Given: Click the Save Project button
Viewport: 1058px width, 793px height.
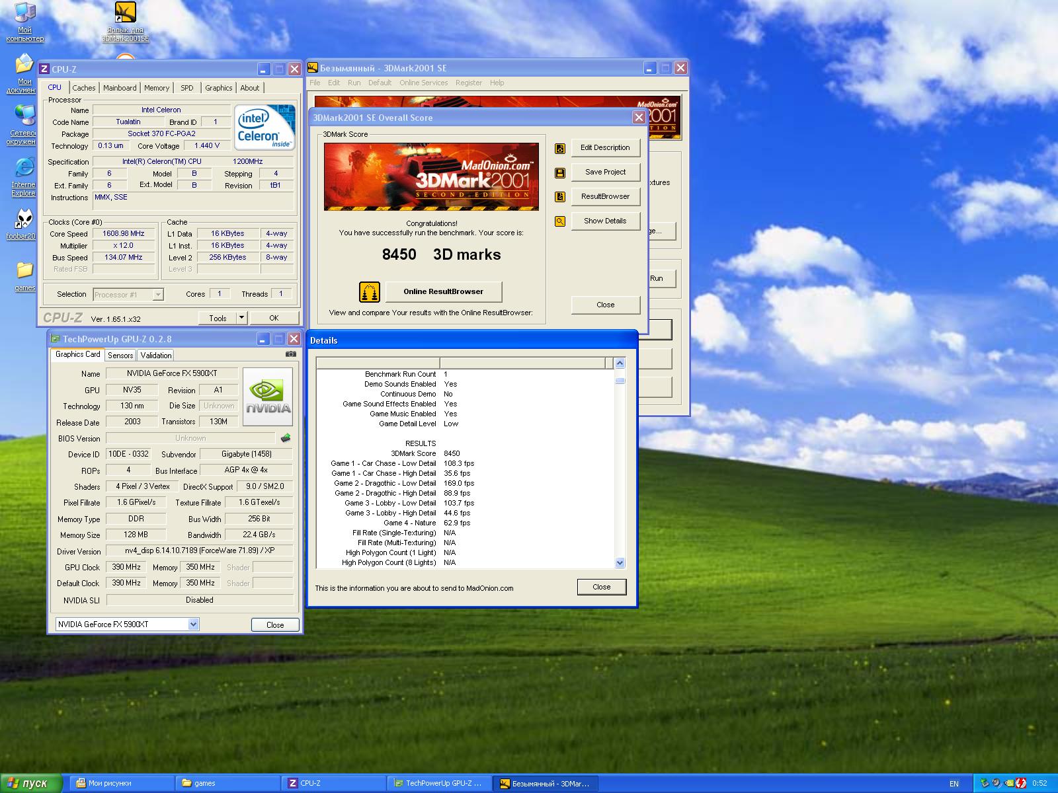Looking at the screenshot, I should 605,172.
